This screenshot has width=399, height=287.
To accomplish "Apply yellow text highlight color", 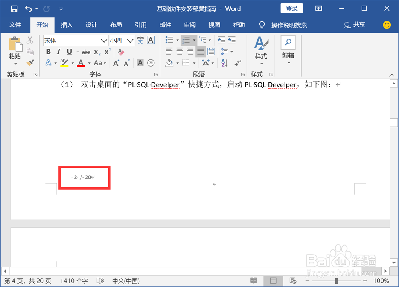I will 64,63.
